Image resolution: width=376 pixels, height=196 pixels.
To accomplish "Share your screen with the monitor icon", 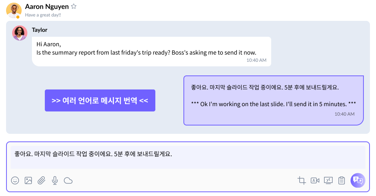I will pyautogui.click(x=328, y=180).
